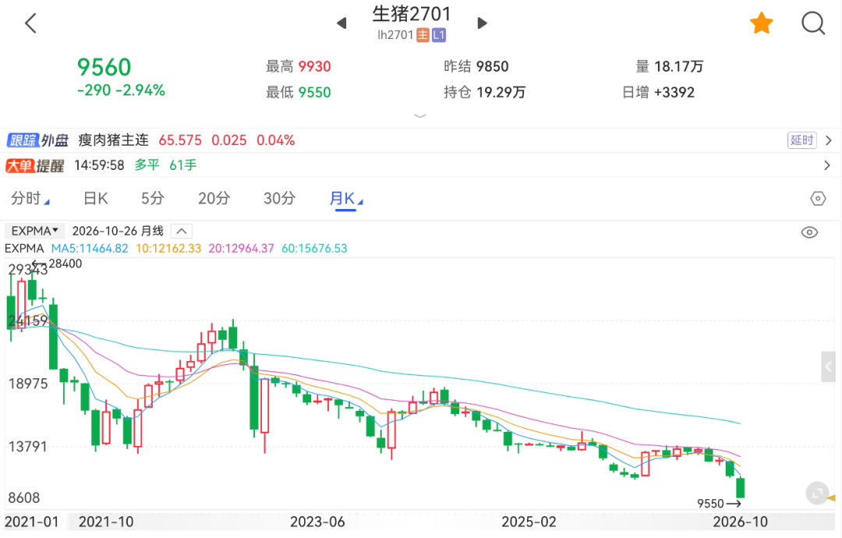The image size is (842, 538).
Task: Expand the side panel chevron on chart
Action: [828, 366]
